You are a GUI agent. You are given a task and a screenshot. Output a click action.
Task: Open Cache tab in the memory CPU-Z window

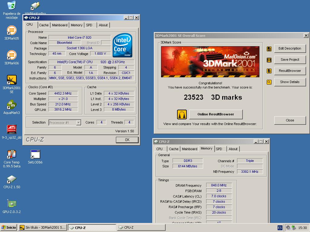tap(173, 149)
